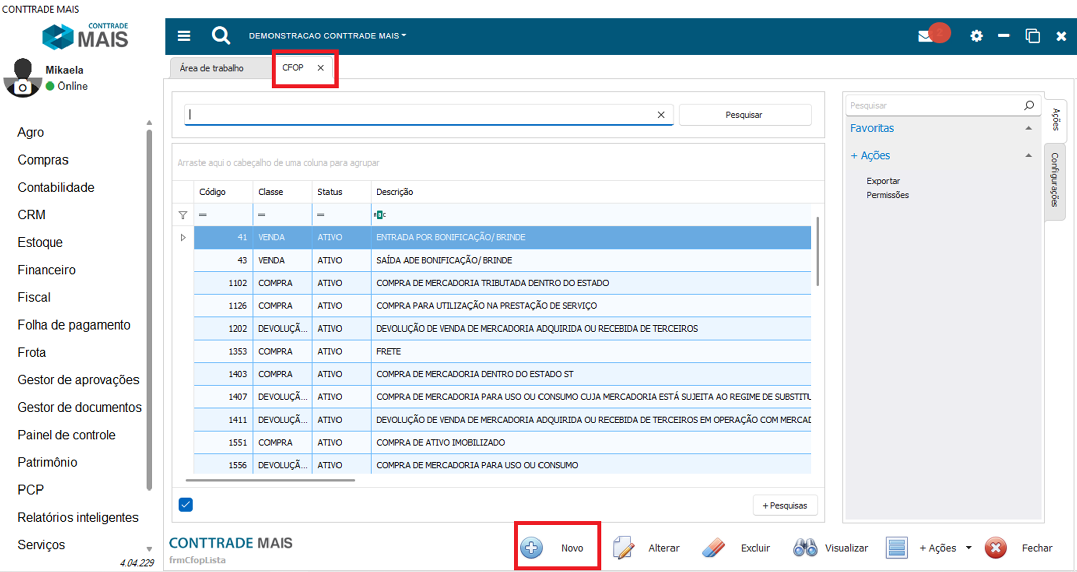Viewport: 1077px width, 572px height.
Task: Click the grid horizontal scrollbar
Action: pyautogui.click(x=270, y=480)
